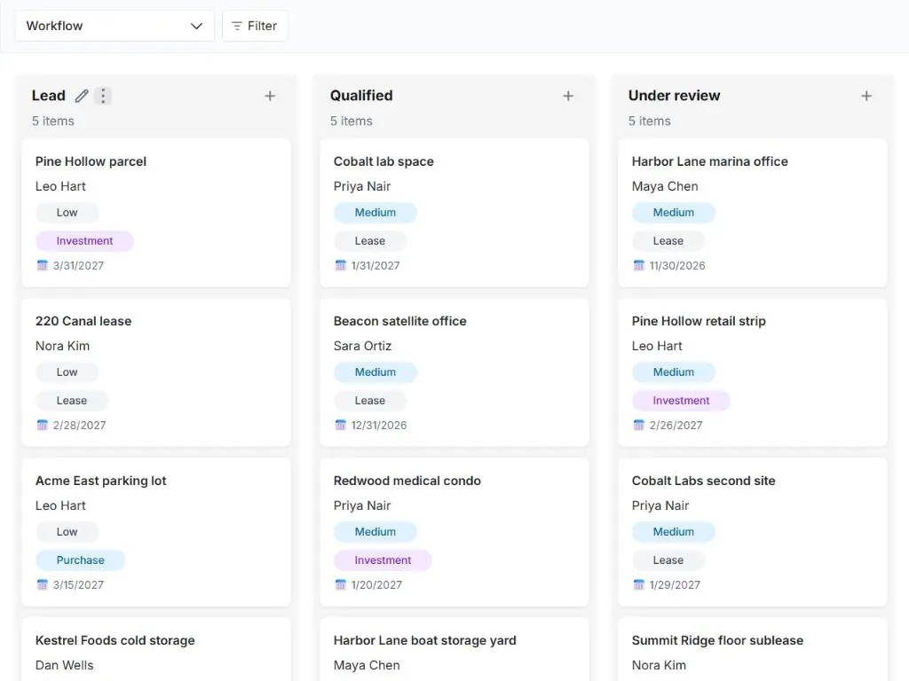Click Purchase tag on Acme East parking lot
Image resolution: width=909 pixels, height=681 pixels.
pyautogui.click(x=81, y=560)
